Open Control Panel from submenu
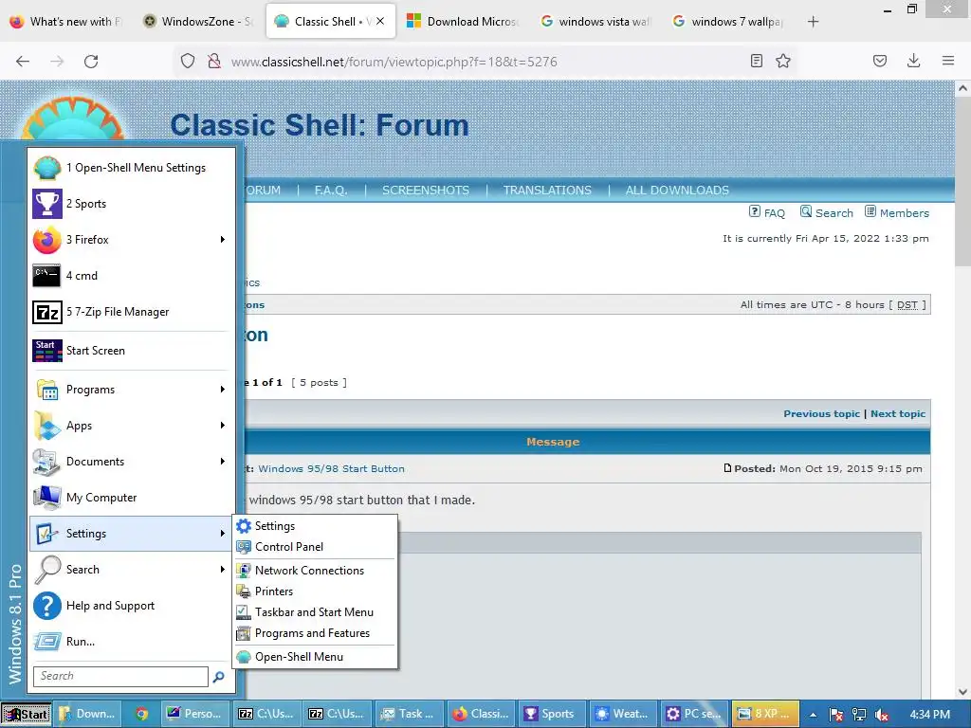Screen dimensions: 971x728 coord(317,547)
